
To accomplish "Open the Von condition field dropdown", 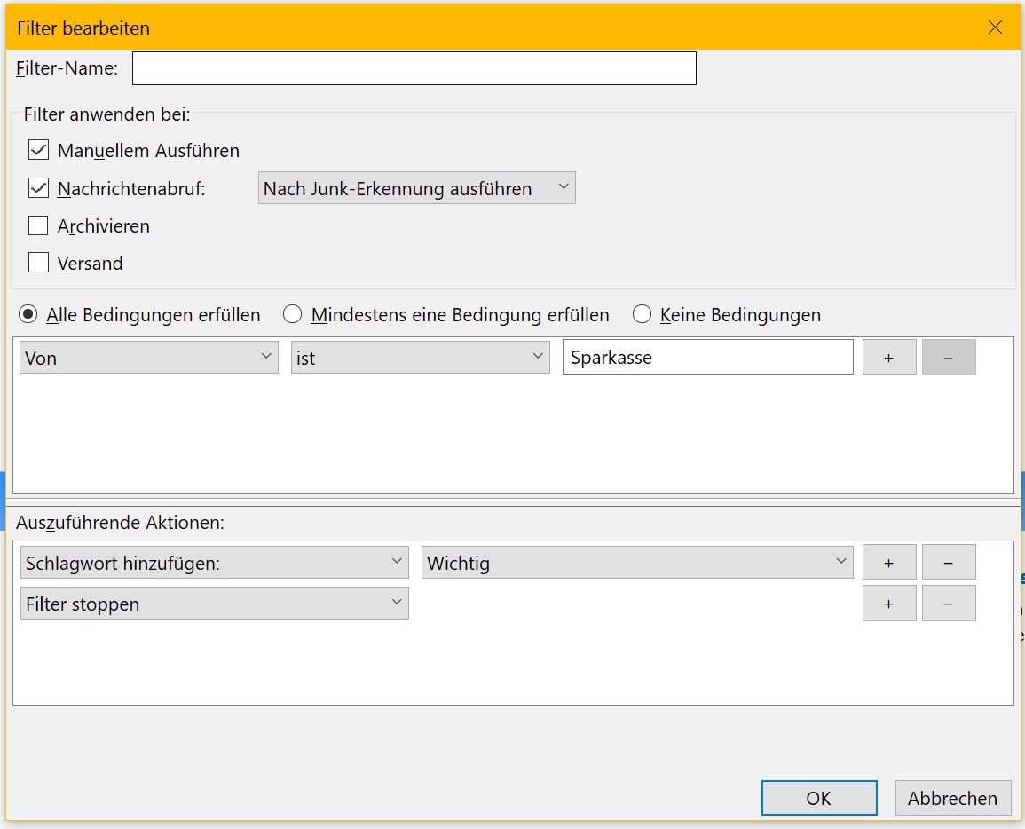I will pyautogui.click(x=148, y=357).
